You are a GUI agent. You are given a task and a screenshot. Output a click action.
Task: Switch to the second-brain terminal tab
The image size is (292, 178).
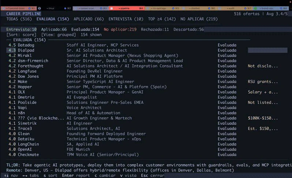(x=18, y=8)
